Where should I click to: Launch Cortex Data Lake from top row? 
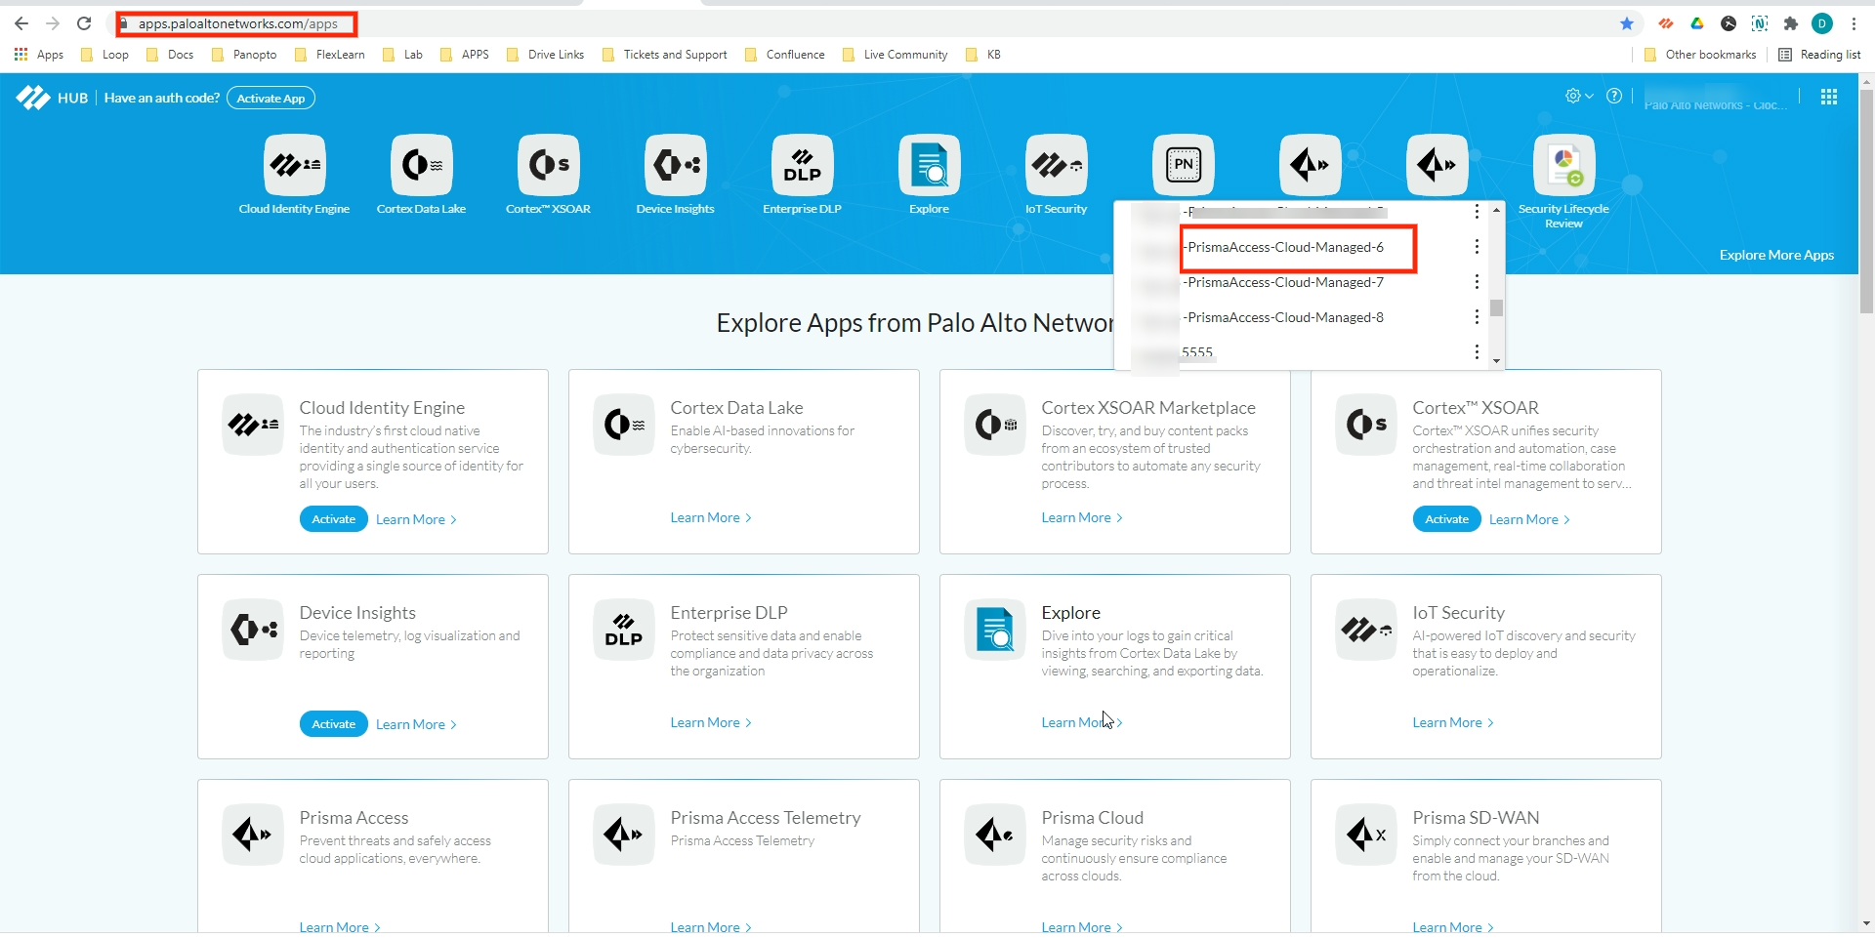[421, 165]
